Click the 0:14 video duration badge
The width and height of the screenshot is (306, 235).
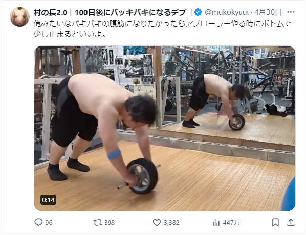[x=48, y=200]
